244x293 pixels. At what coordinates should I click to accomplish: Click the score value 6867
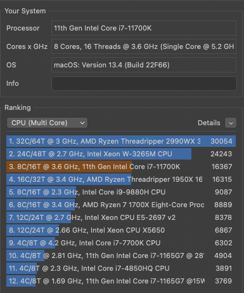coord(223,230)
